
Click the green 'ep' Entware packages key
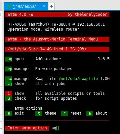click(x=9, y=69)
